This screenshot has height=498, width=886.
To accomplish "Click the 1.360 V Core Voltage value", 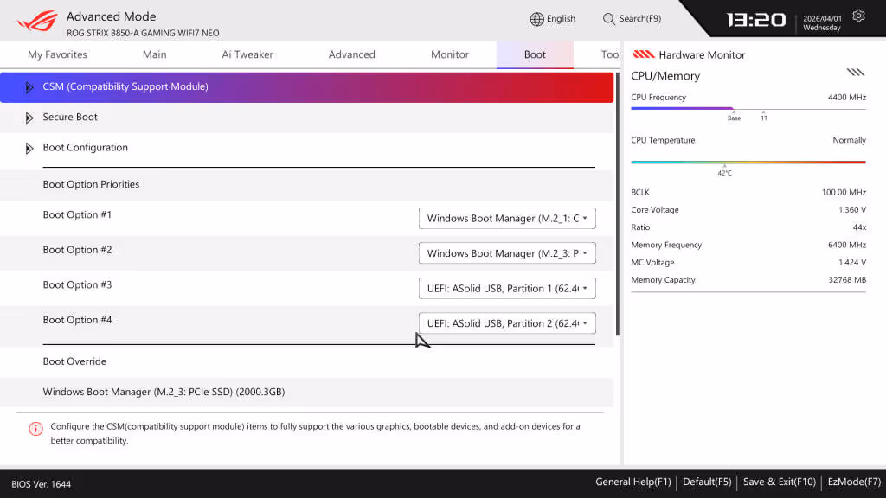I will coord(852,209).
